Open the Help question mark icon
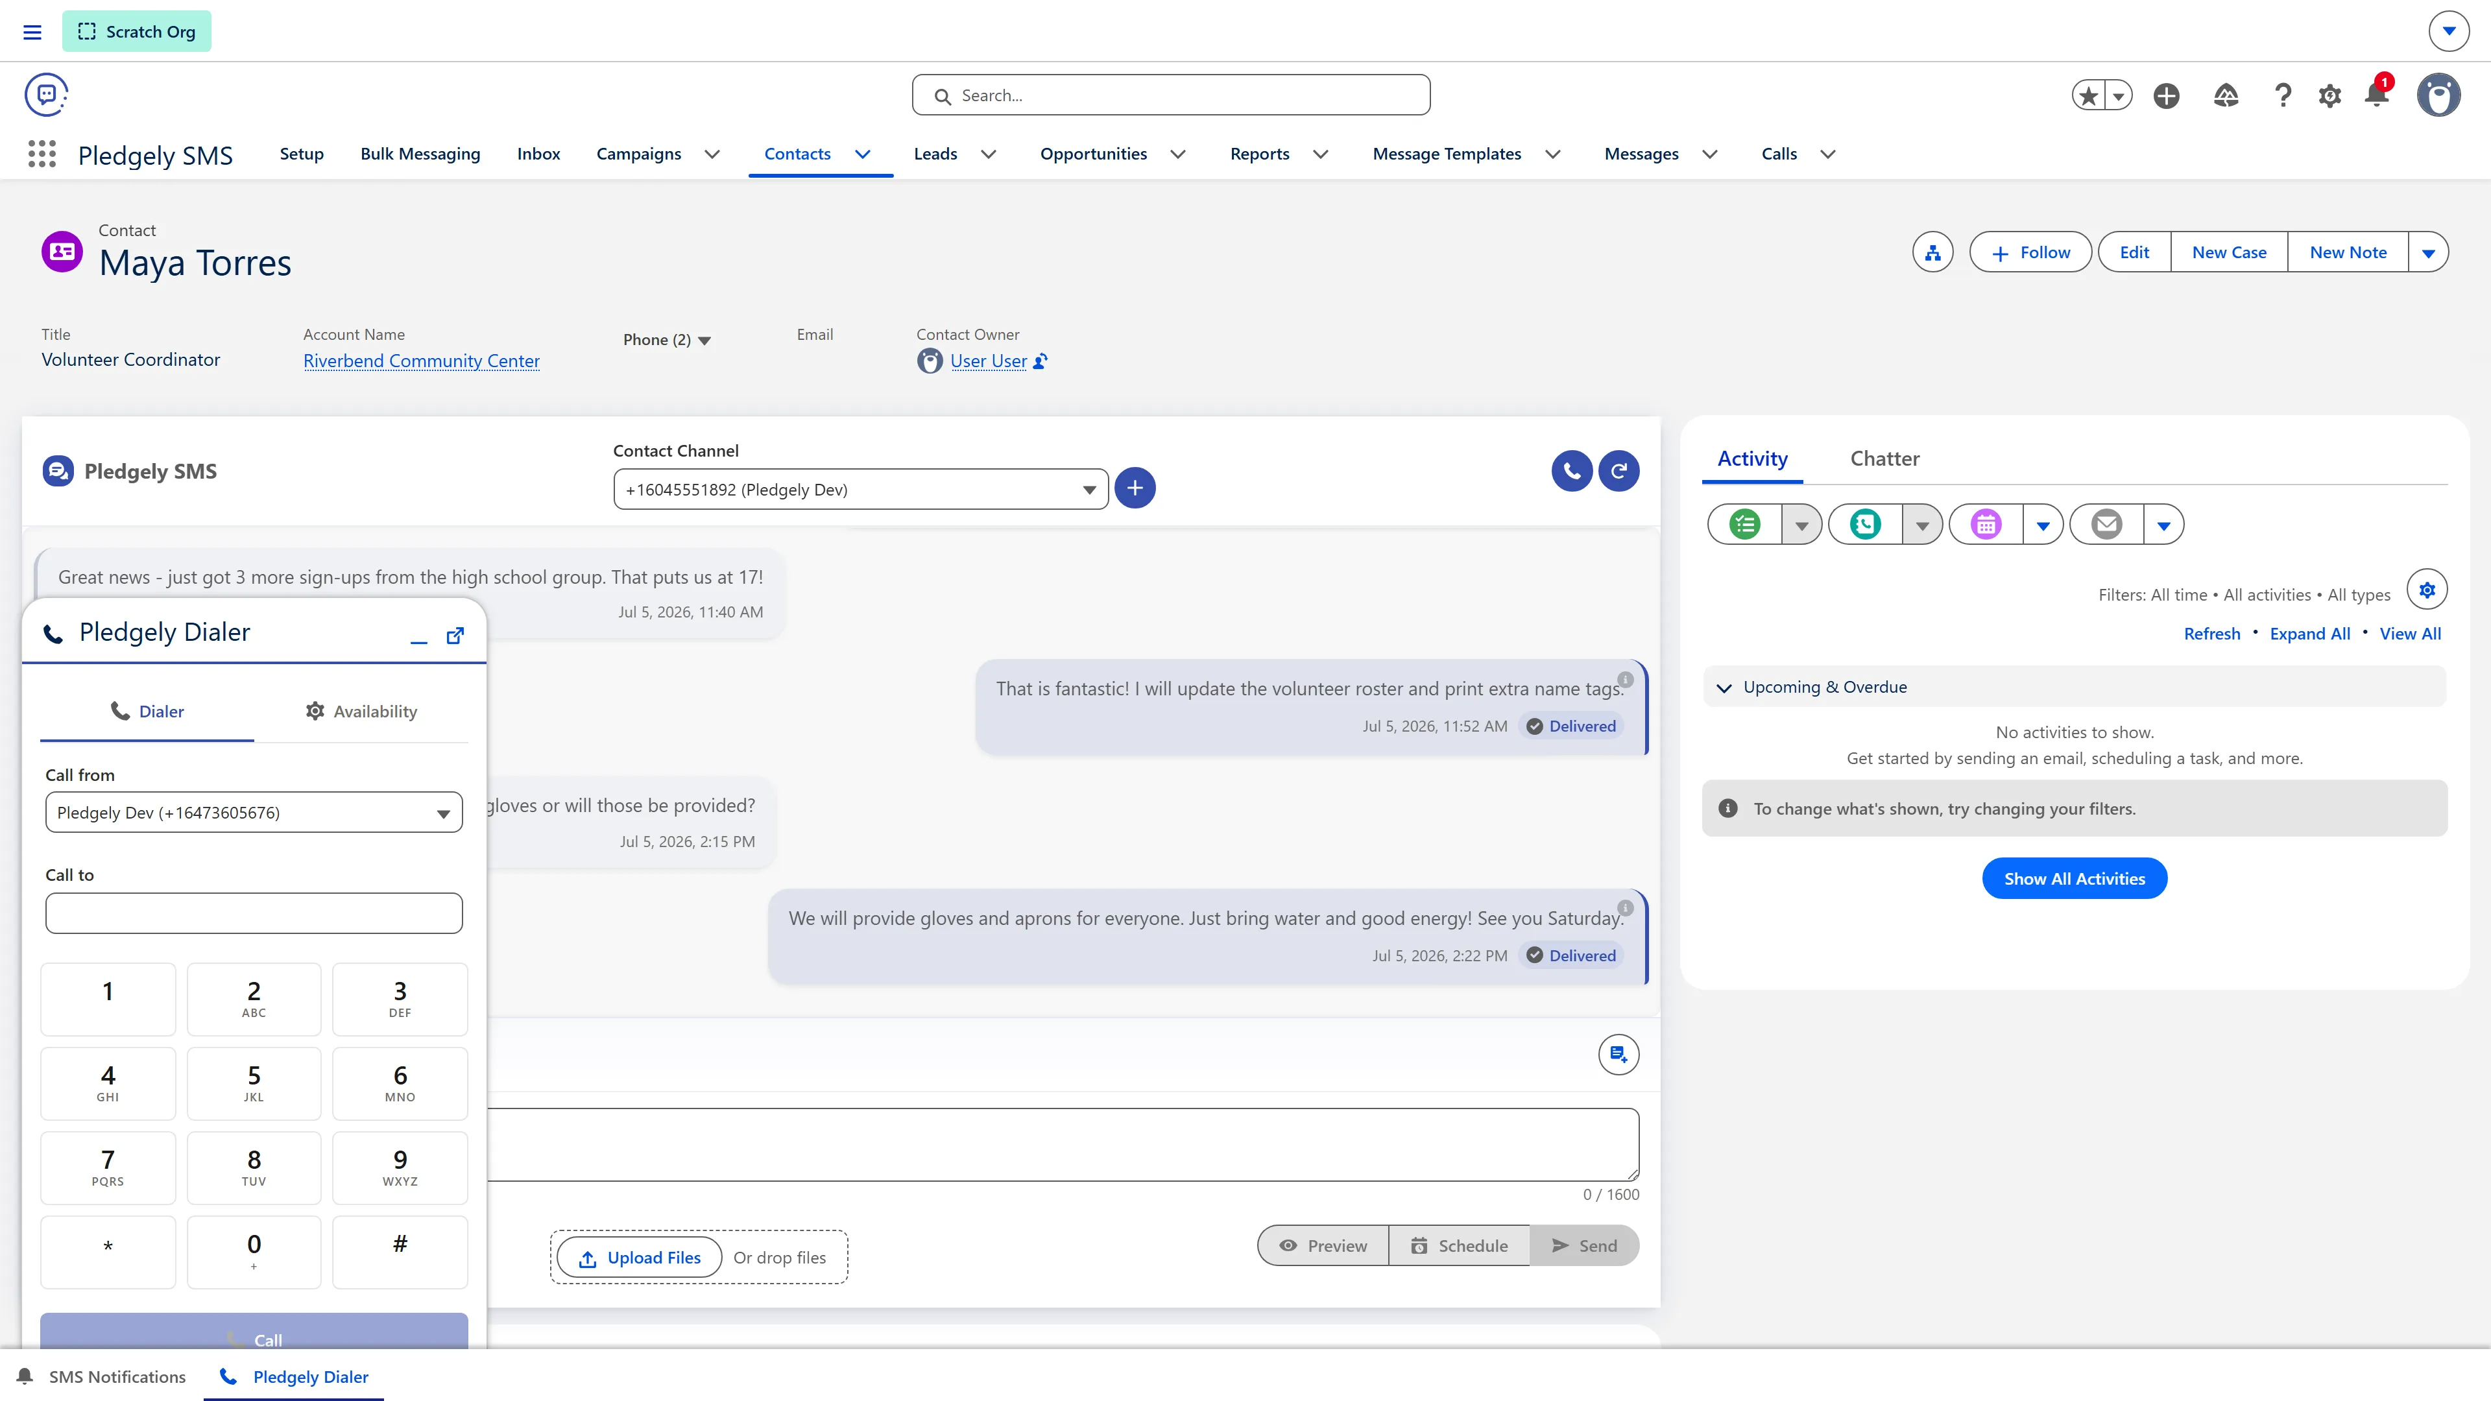 [2283, 96]
